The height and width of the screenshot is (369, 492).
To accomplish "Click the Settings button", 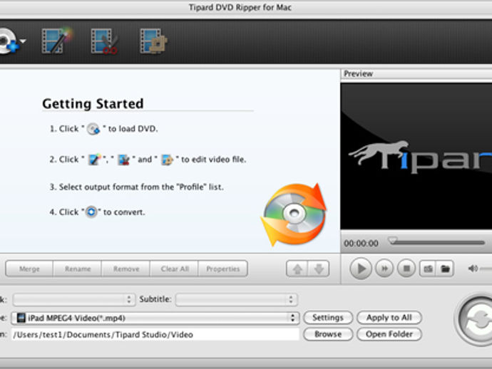I will pyautogui.click(x=328, y=318).
